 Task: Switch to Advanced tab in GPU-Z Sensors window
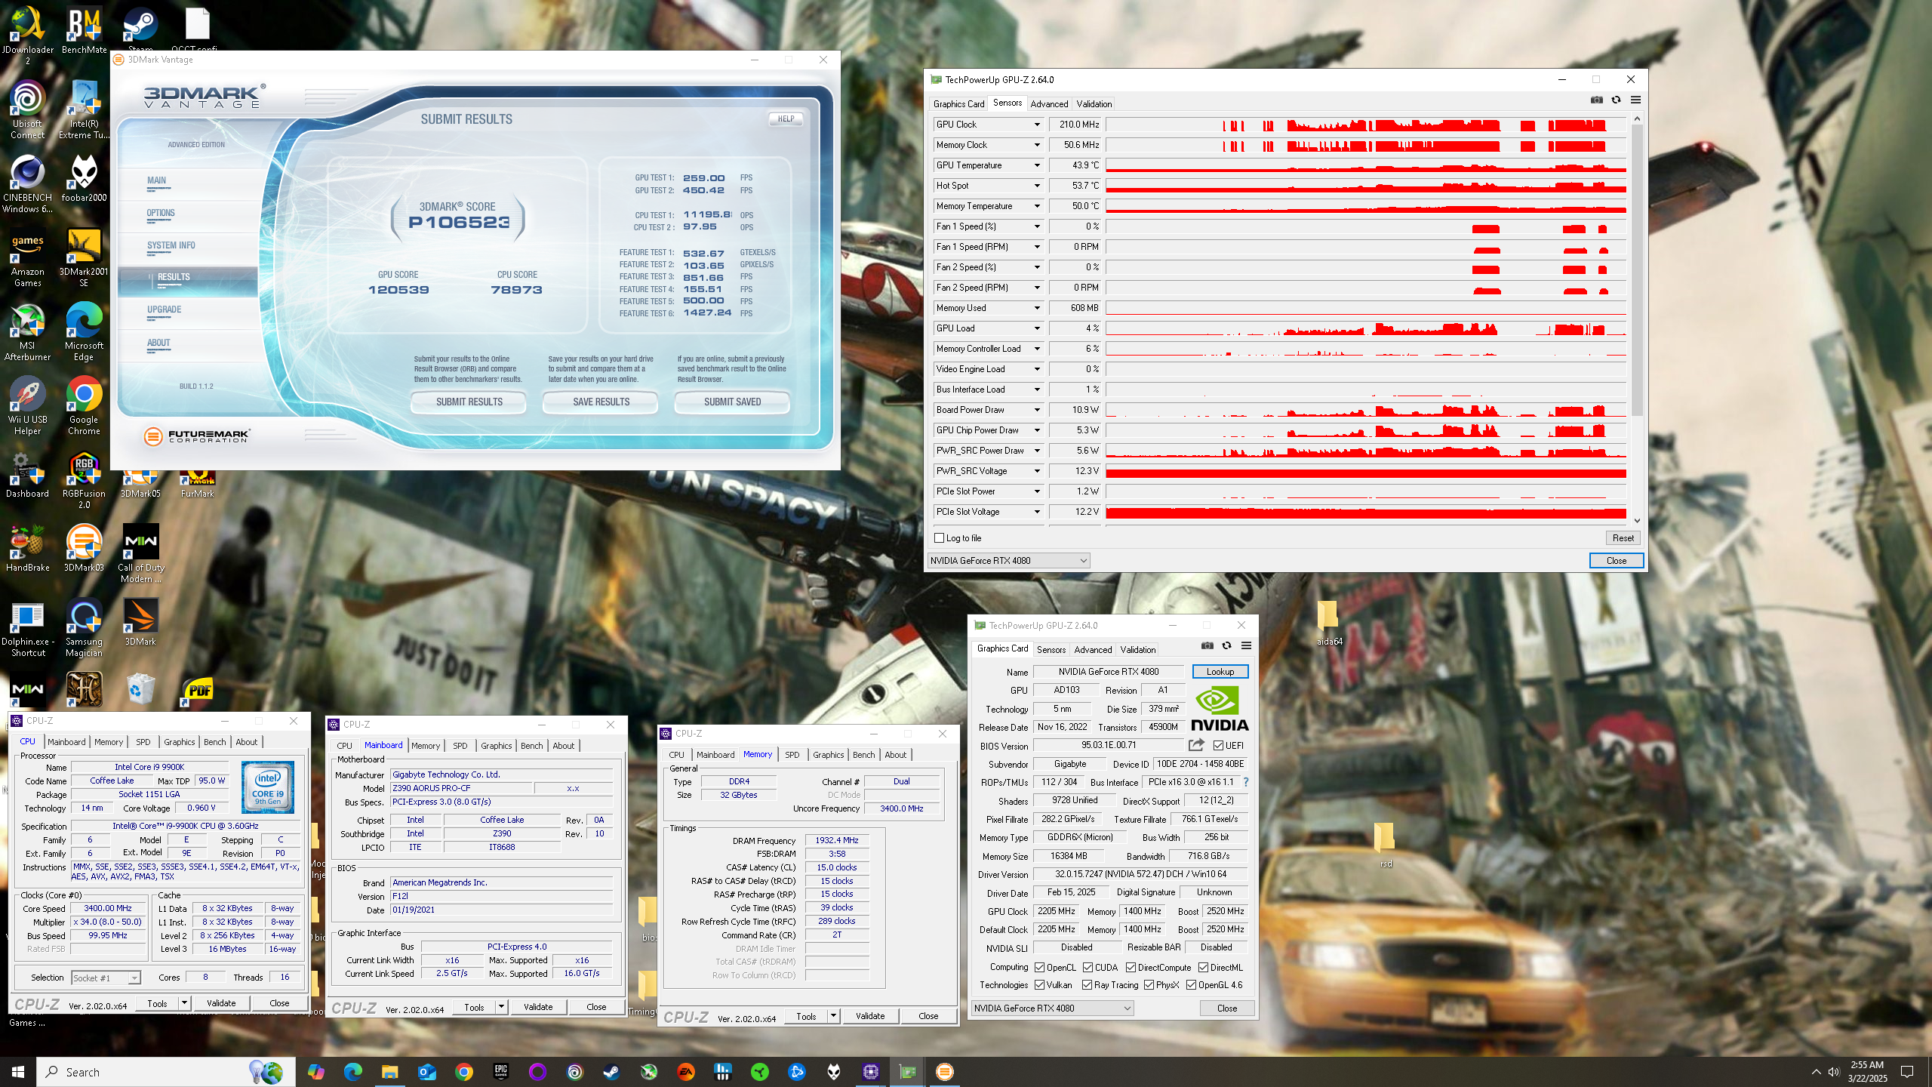[x=1049, y=104]
